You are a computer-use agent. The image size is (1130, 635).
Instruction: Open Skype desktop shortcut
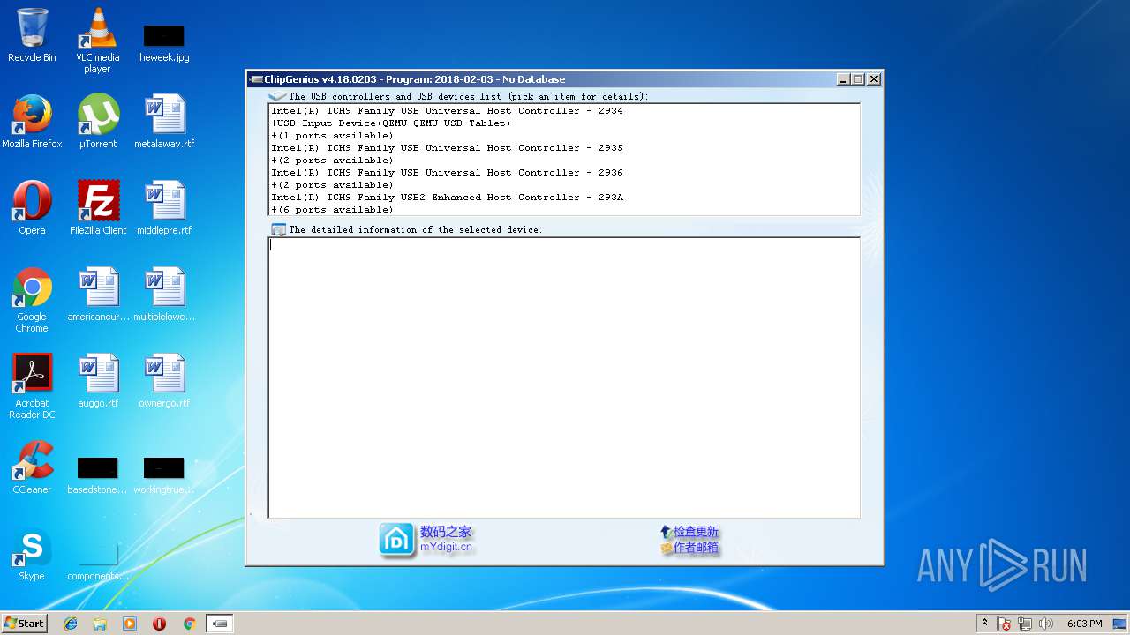pyautogui.click(x=32, y=554)
